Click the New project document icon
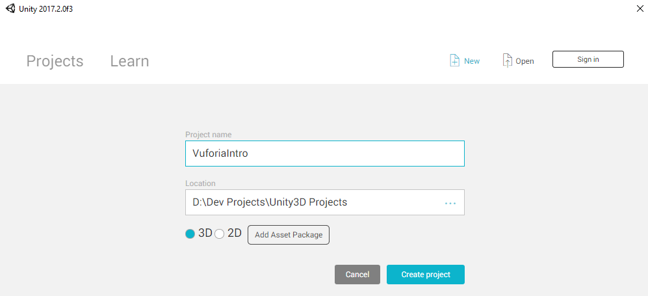The height and width of the screenshot is (296, 648). pos(454,61)
